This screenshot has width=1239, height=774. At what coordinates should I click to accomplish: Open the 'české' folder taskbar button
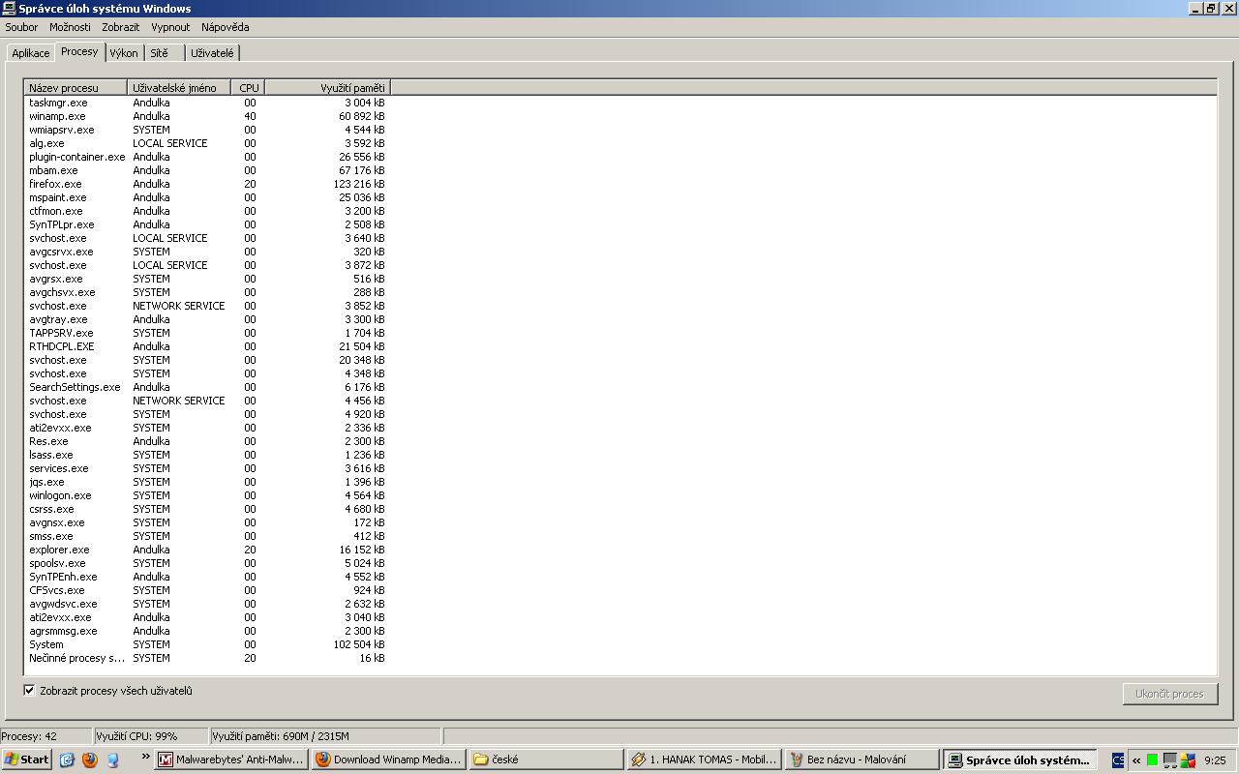[545, 759]
